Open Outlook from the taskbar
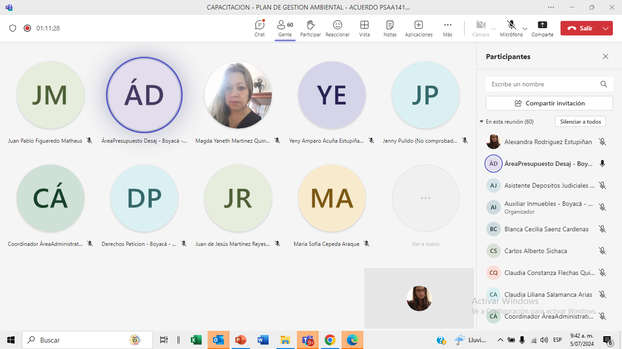The width and height of the screenshot is (622, 349). click(219, 340)
